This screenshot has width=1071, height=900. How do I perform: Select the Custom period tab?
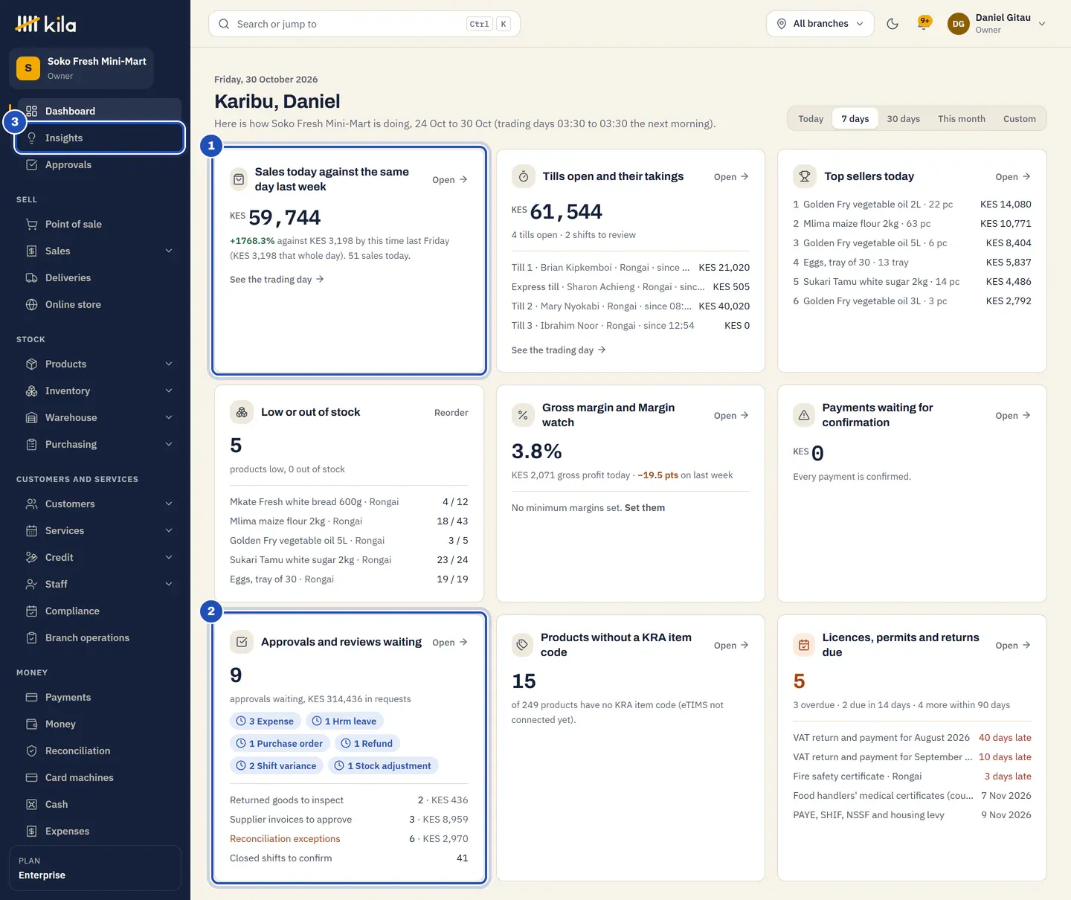pyautogui.click(x=1019, y=118)
